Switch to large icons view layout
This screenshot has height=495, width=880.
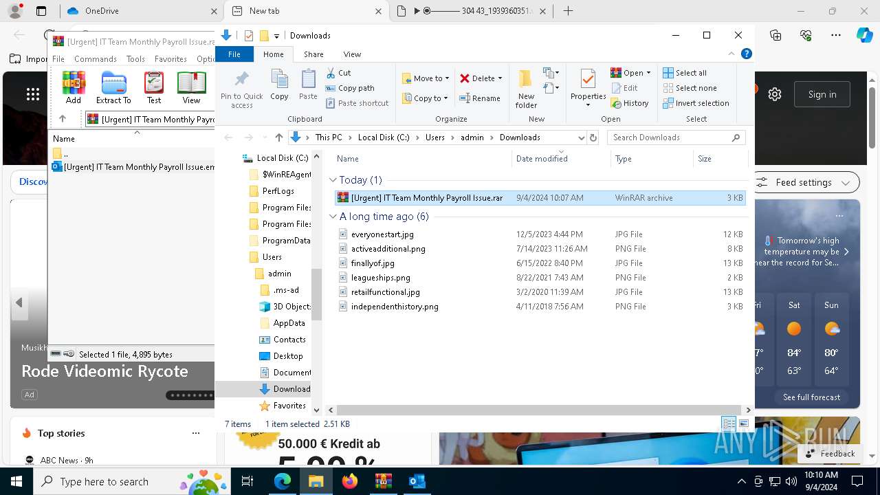tap(743, 423)
